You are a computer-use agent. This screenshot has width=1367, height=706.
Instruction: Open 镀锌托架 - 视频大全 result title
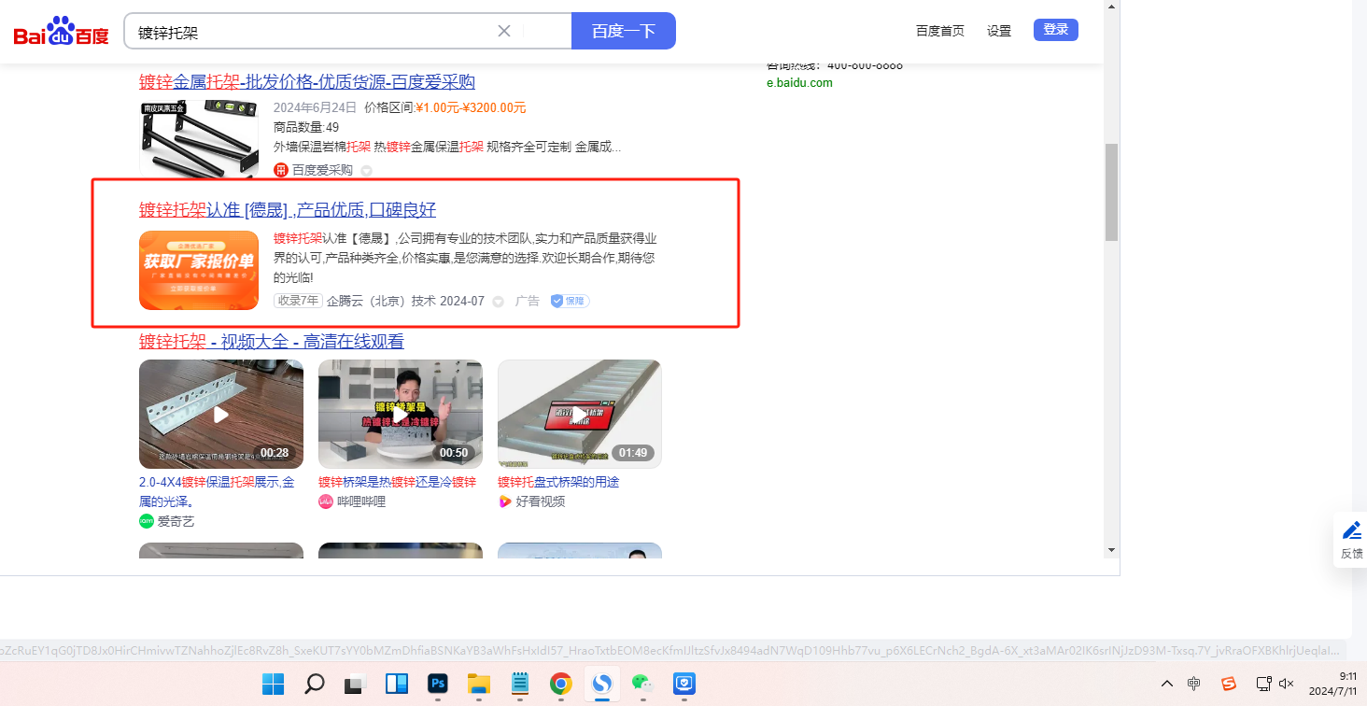(272, 342)
